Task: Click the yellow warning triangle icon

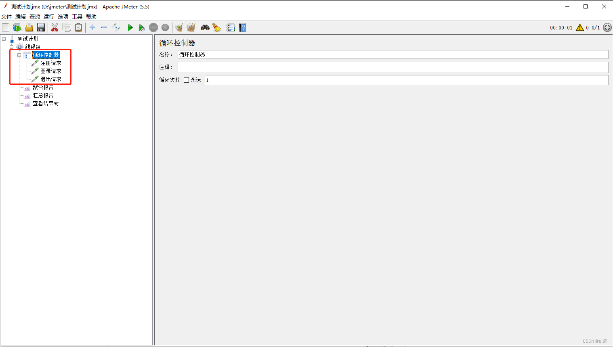Action: click(x=580, y=27)
